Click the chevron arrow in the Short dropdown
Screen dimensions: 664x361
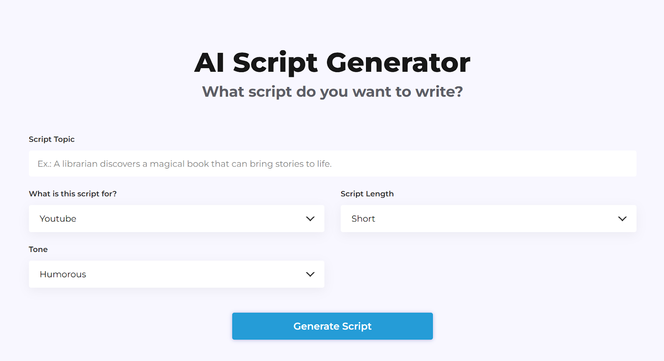click(x=622, y=218)
